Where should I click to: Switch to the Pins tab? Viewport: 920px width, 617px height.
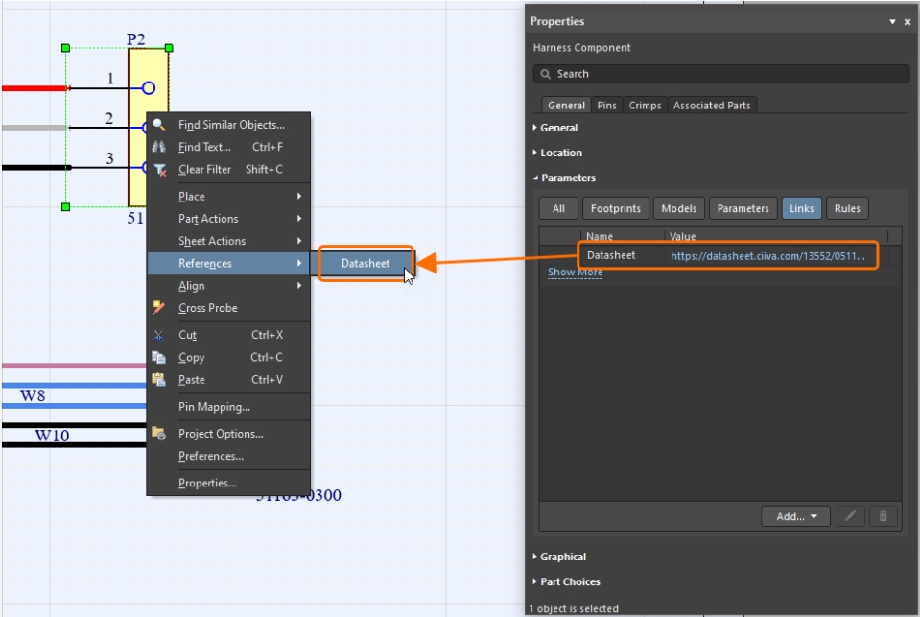coord(606,106)
